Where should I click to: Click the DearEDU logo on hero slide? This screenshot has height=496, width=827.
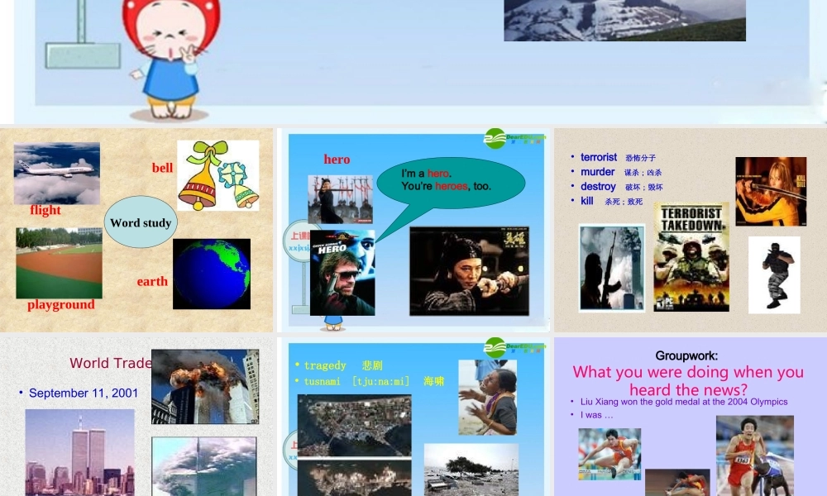pos(514,138)
